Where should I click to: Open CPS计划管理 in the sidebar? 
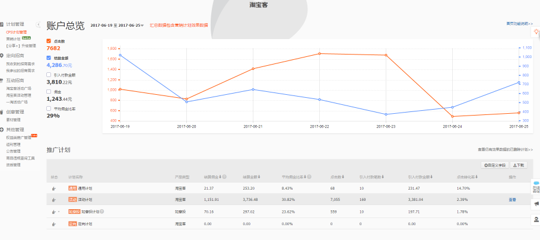tap(17, 32)
